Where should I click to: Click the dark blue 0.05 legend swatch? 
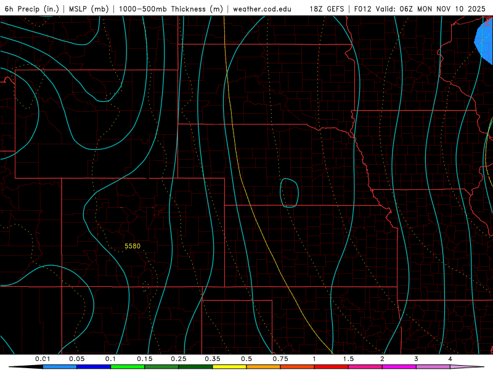coord(94,367)
